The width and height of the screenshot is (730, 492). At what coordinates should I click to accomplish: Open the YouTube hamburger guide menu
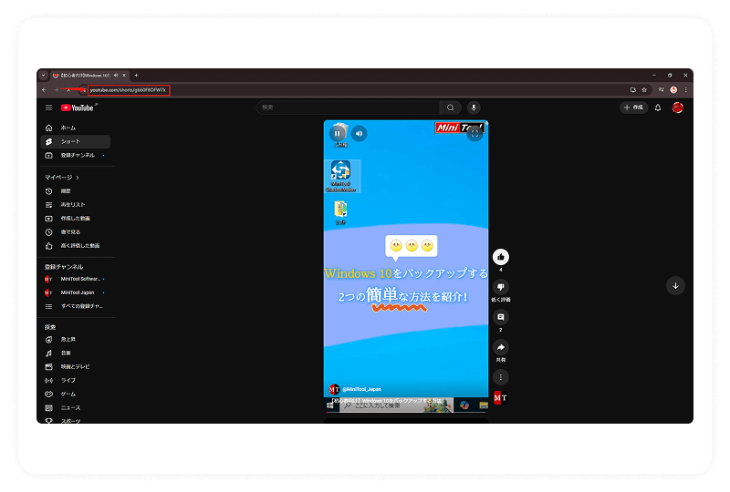[49, 108]
